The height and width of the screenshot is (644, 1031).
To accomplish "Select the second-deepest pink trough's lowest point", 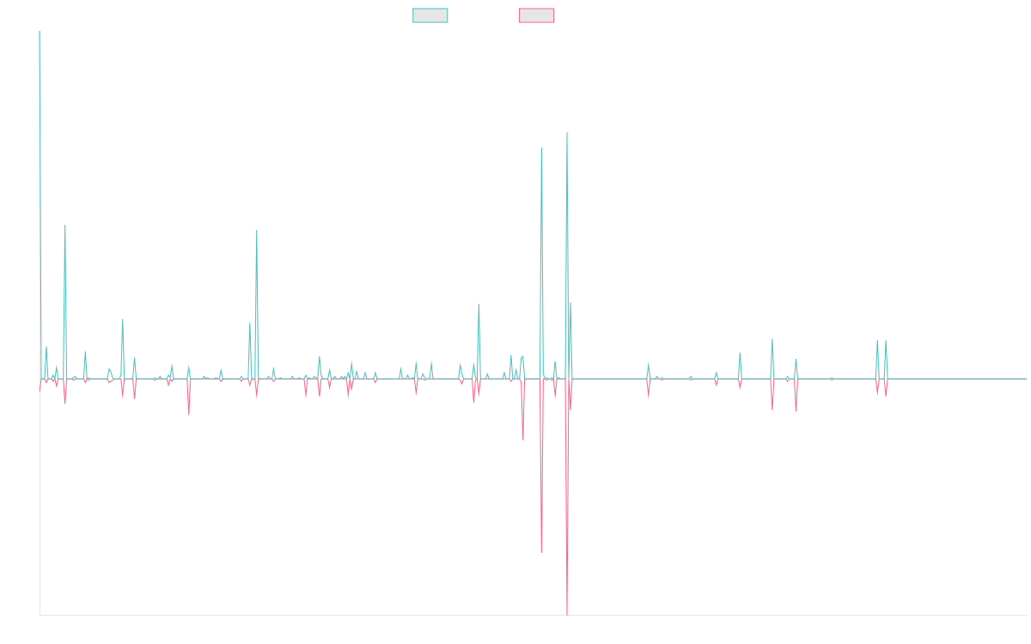I will (x=541, y=552).
